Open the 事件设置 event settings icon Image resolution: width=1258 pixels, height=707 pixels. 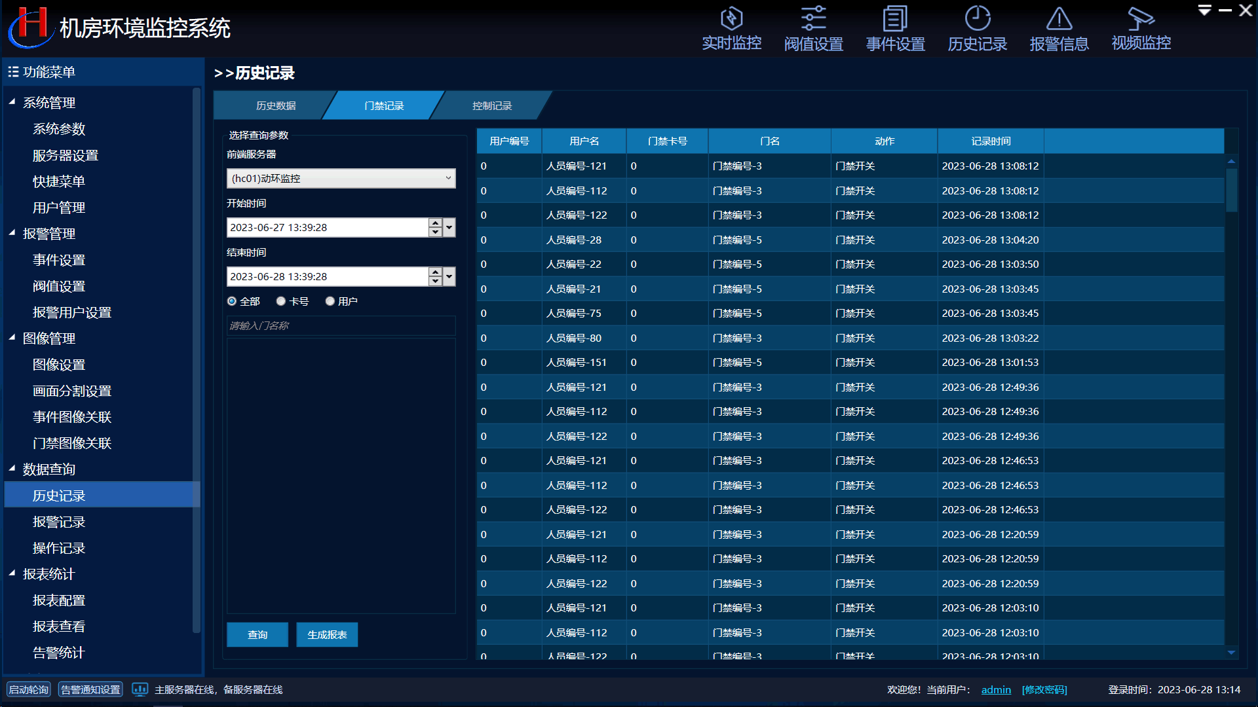click(895, 18)
